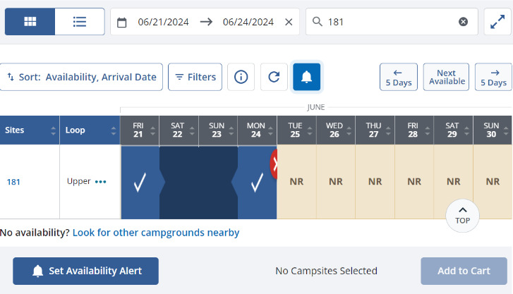513x294 pixels.
Task: Clear the search text 181
Action: tap(463, 22)
